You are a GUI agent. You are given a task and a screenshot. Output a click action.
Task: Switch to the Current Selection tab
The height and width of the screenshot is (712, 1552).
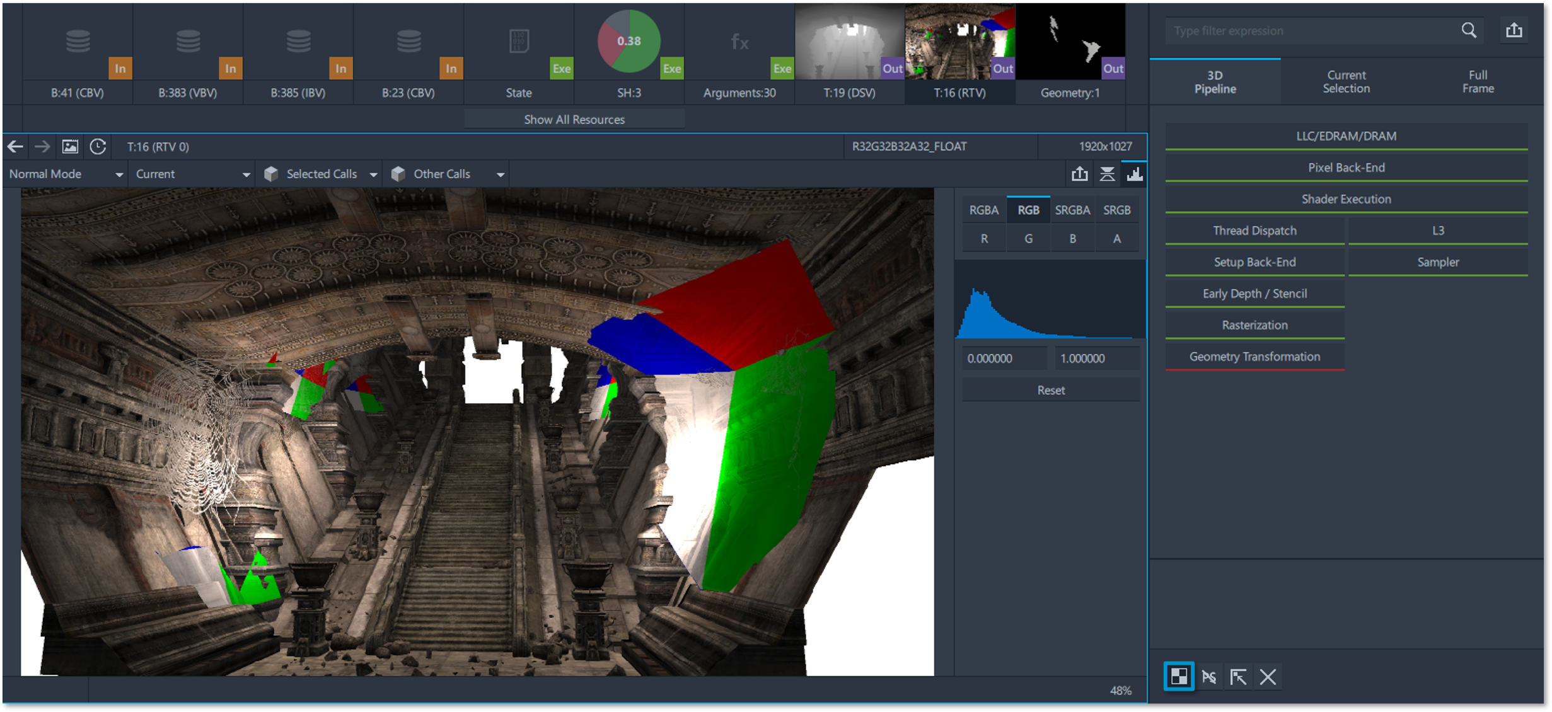[1346, 82]
